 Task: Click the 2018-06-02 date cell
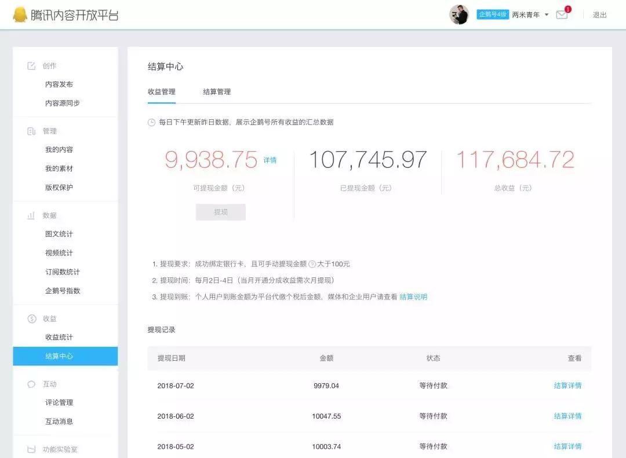tap(176, 416)
